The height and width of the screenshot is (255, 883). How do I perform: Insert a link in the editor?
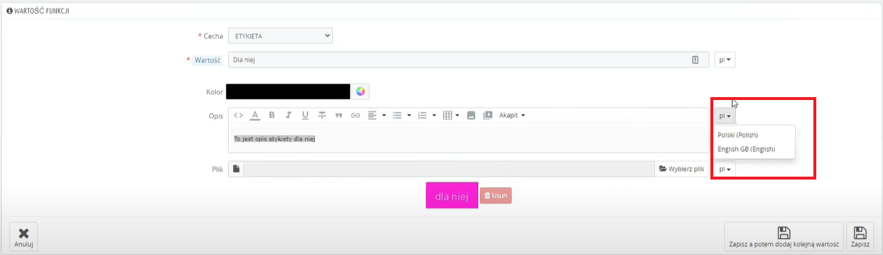(355, 115)
